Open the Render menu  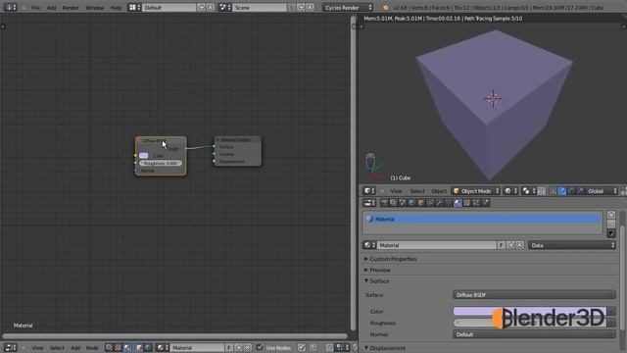70,8
